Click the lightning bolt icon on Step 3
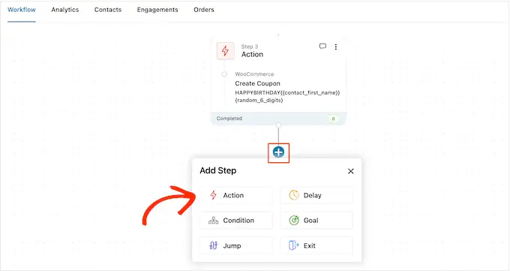 click(x=226, y=51)
